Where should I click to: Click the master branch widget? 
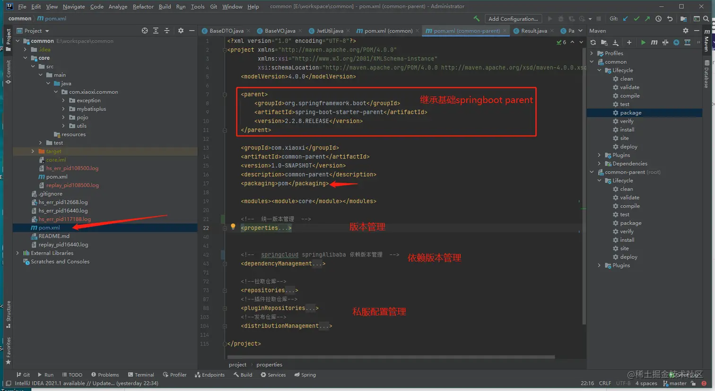coord(675,383)
